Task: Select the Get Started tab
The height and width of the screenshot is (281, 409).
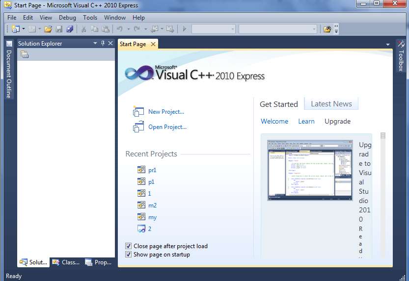Action: click(x=278, y=104)
